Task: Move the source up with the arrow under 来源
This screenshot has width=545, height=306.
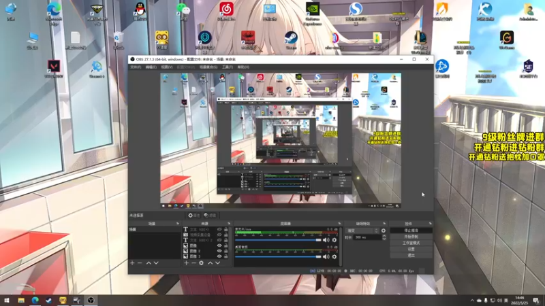Action: (210, 263)
